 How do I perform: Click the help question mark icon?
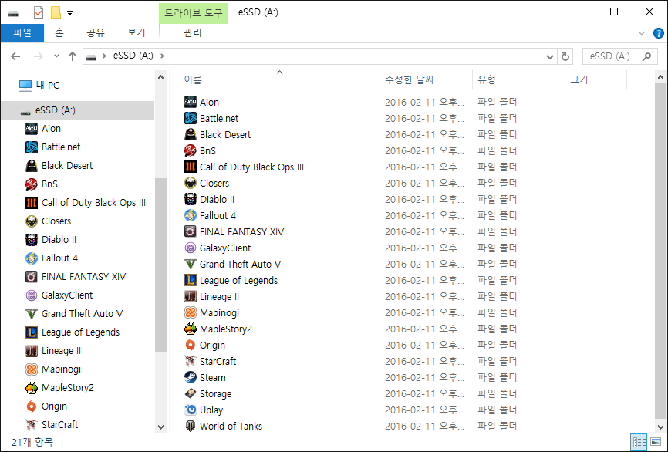click(658, 33)
